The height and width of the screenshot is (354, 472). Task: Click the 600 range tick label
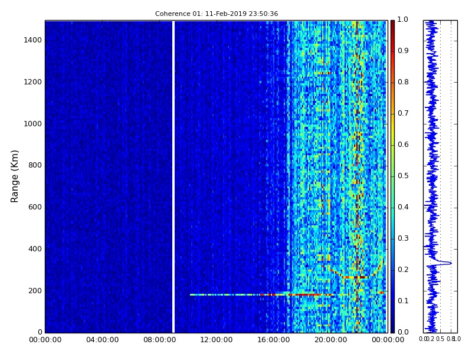coord(35,207)
